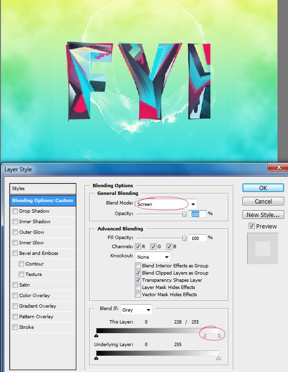The image size is (288, 372).
Task: Click Underlying Layer white point handle
Action: point(218,358)
